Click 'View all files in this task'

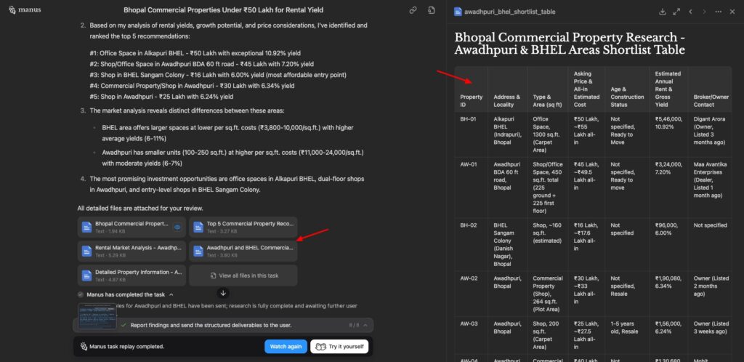[243, 275]
